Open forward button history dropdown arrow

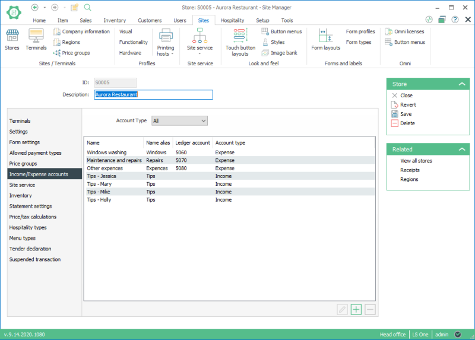point(64,7)
